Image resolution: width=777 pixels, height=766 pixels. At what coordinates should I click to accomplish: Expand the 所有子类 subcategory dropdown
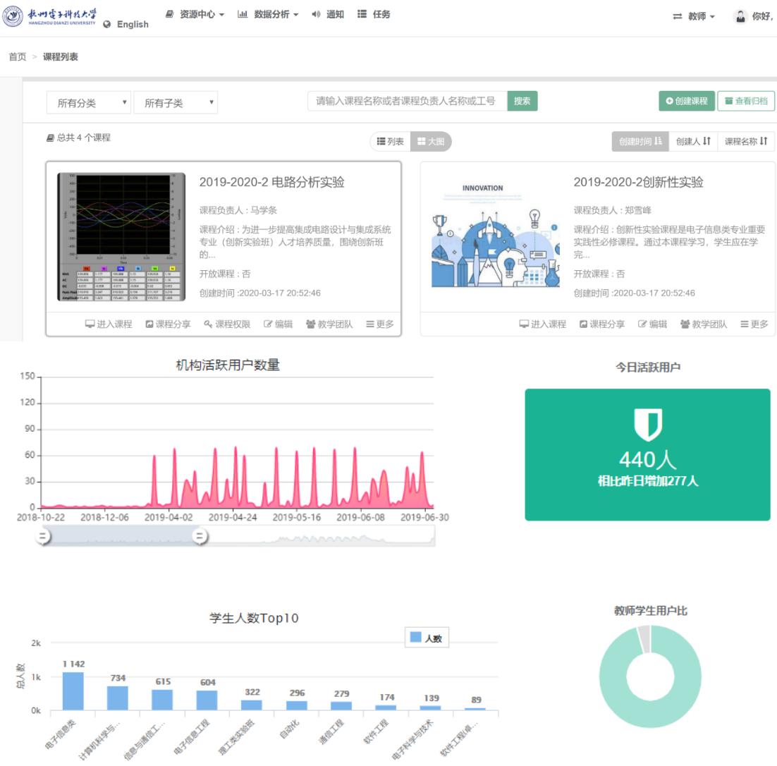176,102
